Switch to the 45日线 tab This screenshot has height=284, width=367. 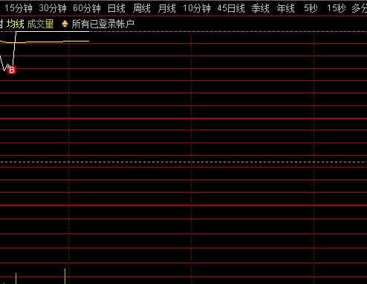231,8
